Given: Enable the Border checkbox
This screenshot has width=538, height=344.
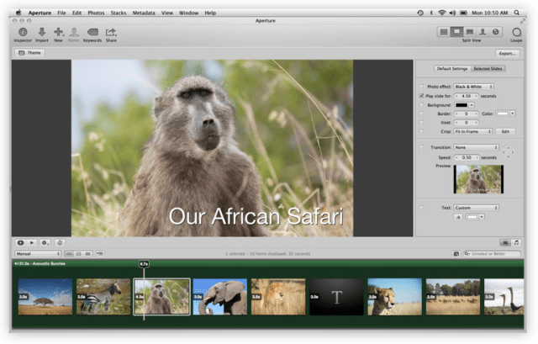Looking at the screenshot, I should coord(421,114).
